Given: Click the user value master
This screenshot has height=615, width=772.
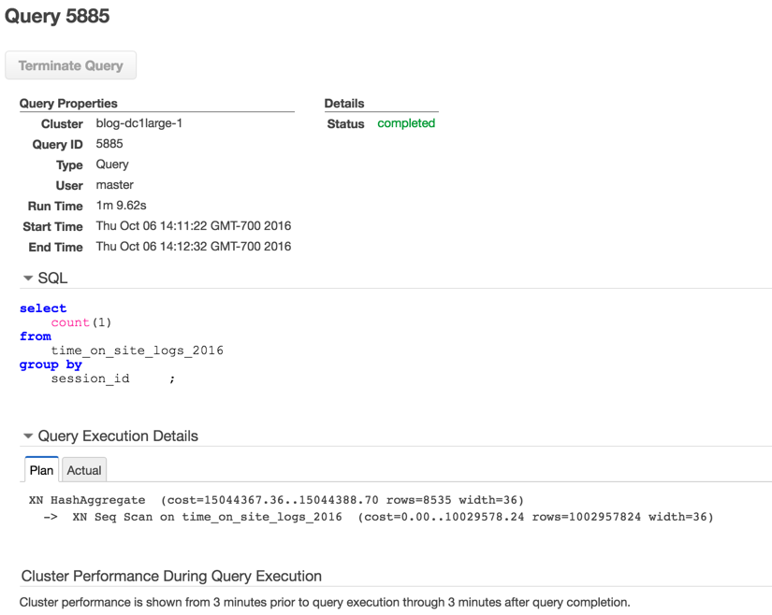Looking at the screenshot, I should (x=115, y=185).
